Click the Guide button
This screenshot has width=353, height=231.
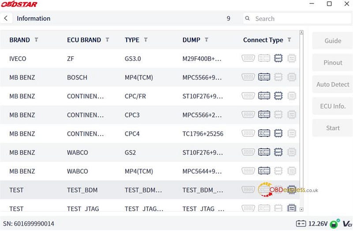point(333,41)
